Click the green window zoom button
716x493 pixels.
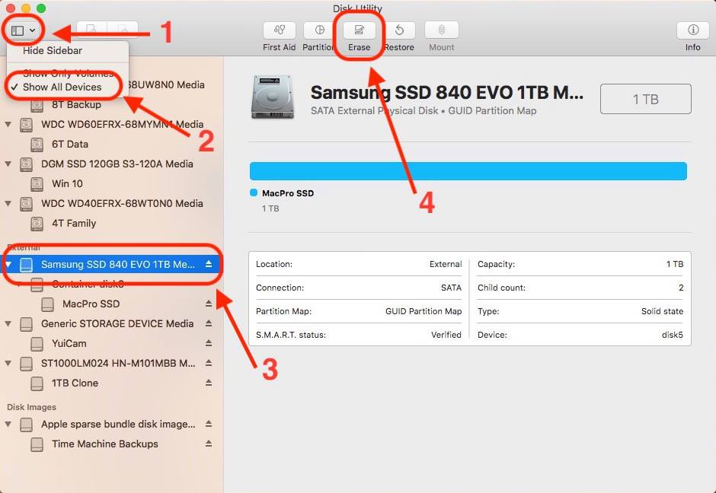tap(41, 8)
